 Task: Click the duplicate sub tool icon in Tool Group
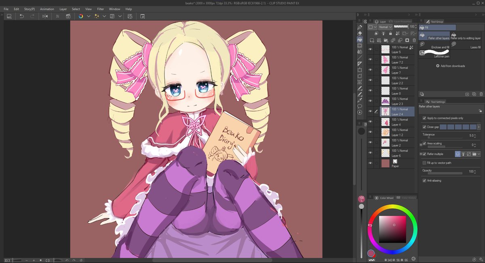474,94
